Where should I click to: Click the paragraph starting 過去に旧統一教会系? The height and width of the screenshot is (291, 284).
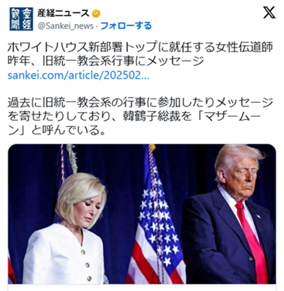pyautogui.click(x=140, y=116)
